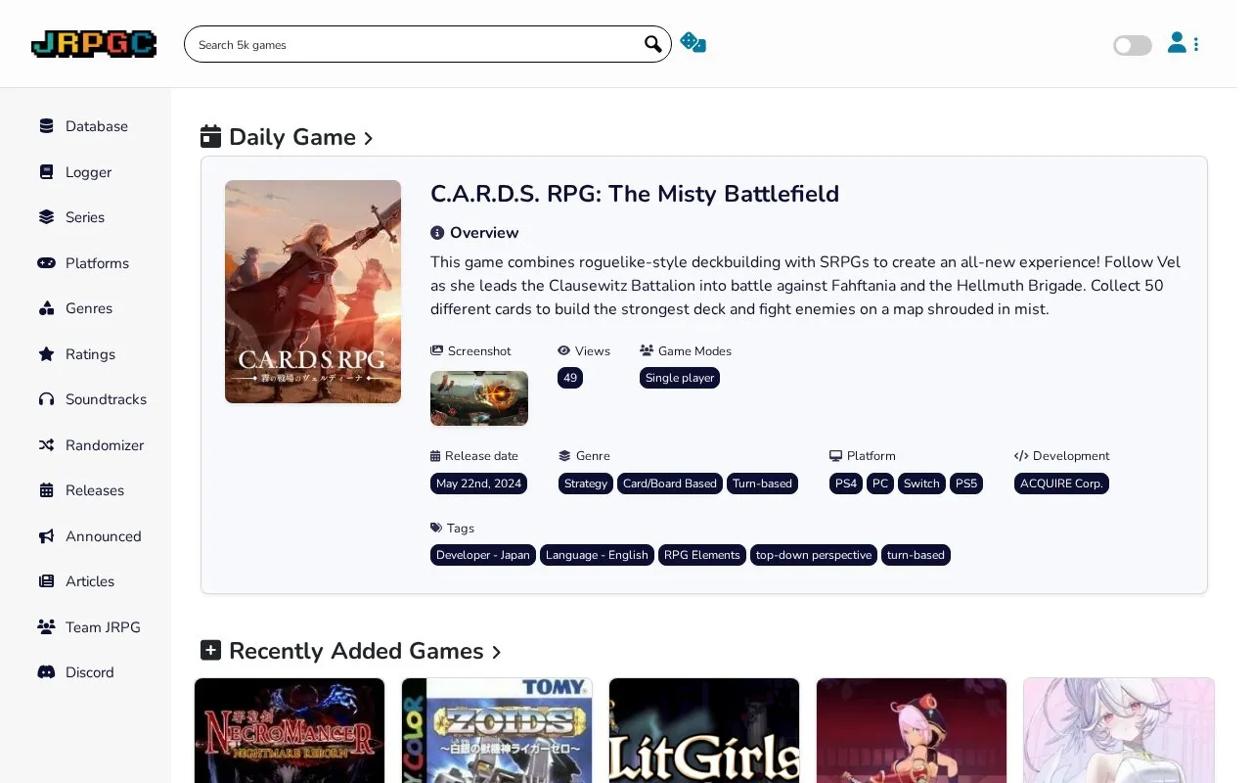Toggle the dark mode switch

tap(1133, 45)
